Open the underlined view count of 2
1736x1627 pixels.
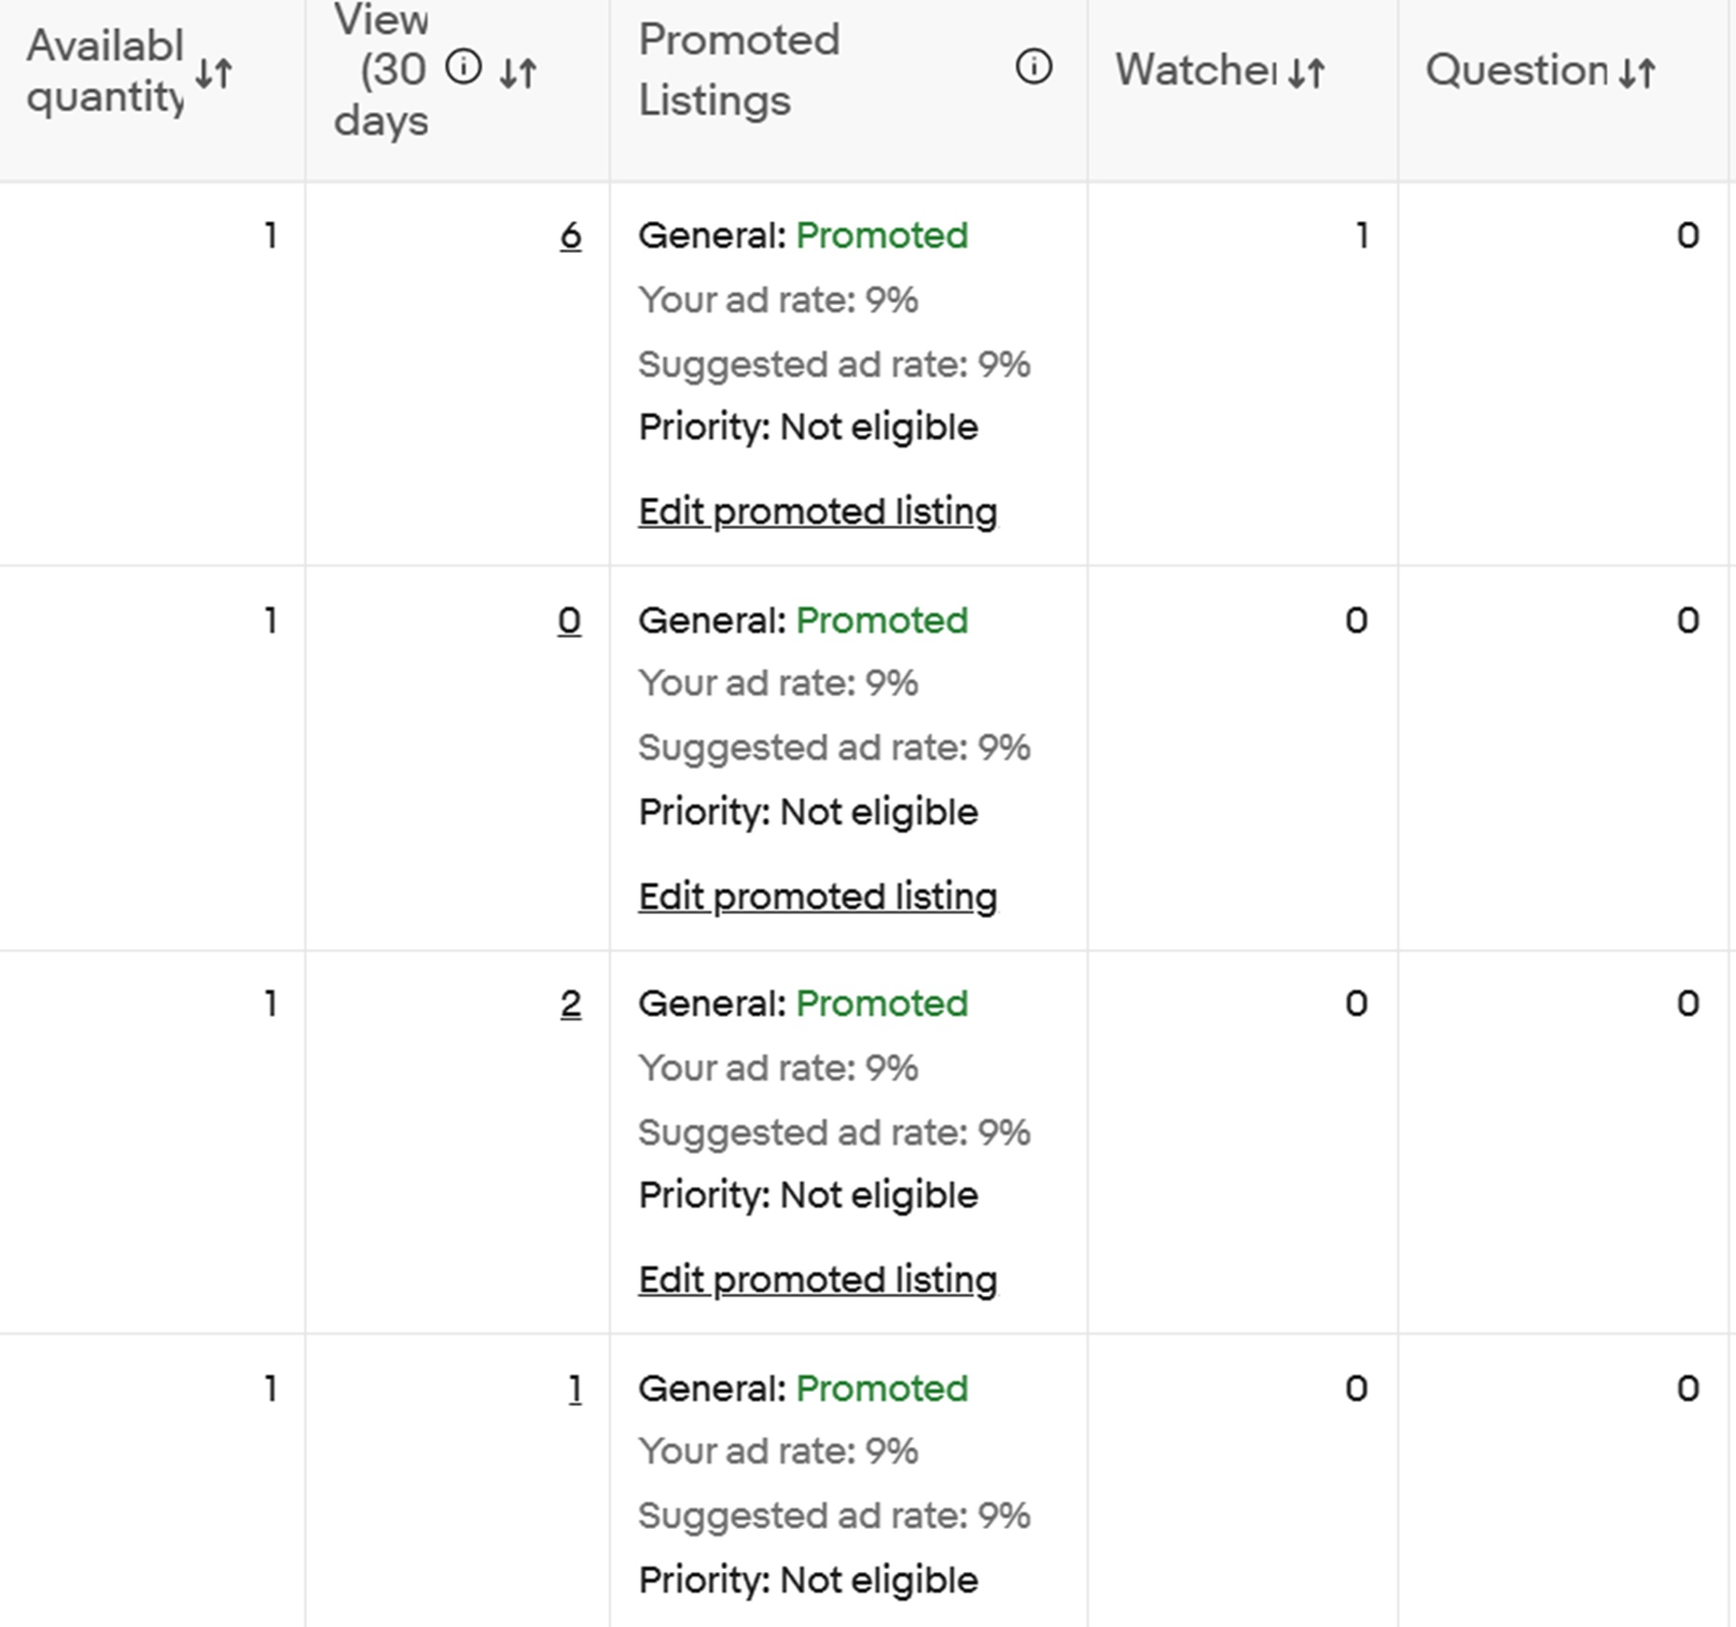coord(571,1005)
